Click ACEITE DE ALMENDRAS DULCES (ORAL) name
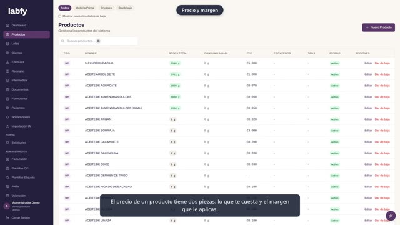Image resolution: width=400 pixels, height=225 pixels. [113, 108]
